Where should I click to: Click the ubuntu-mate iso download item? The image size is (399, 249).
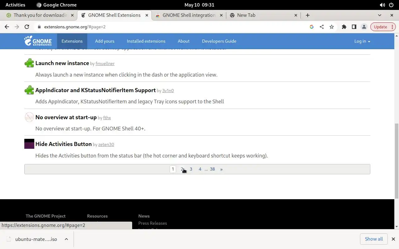pyautogui.click(x=37, y=239)
